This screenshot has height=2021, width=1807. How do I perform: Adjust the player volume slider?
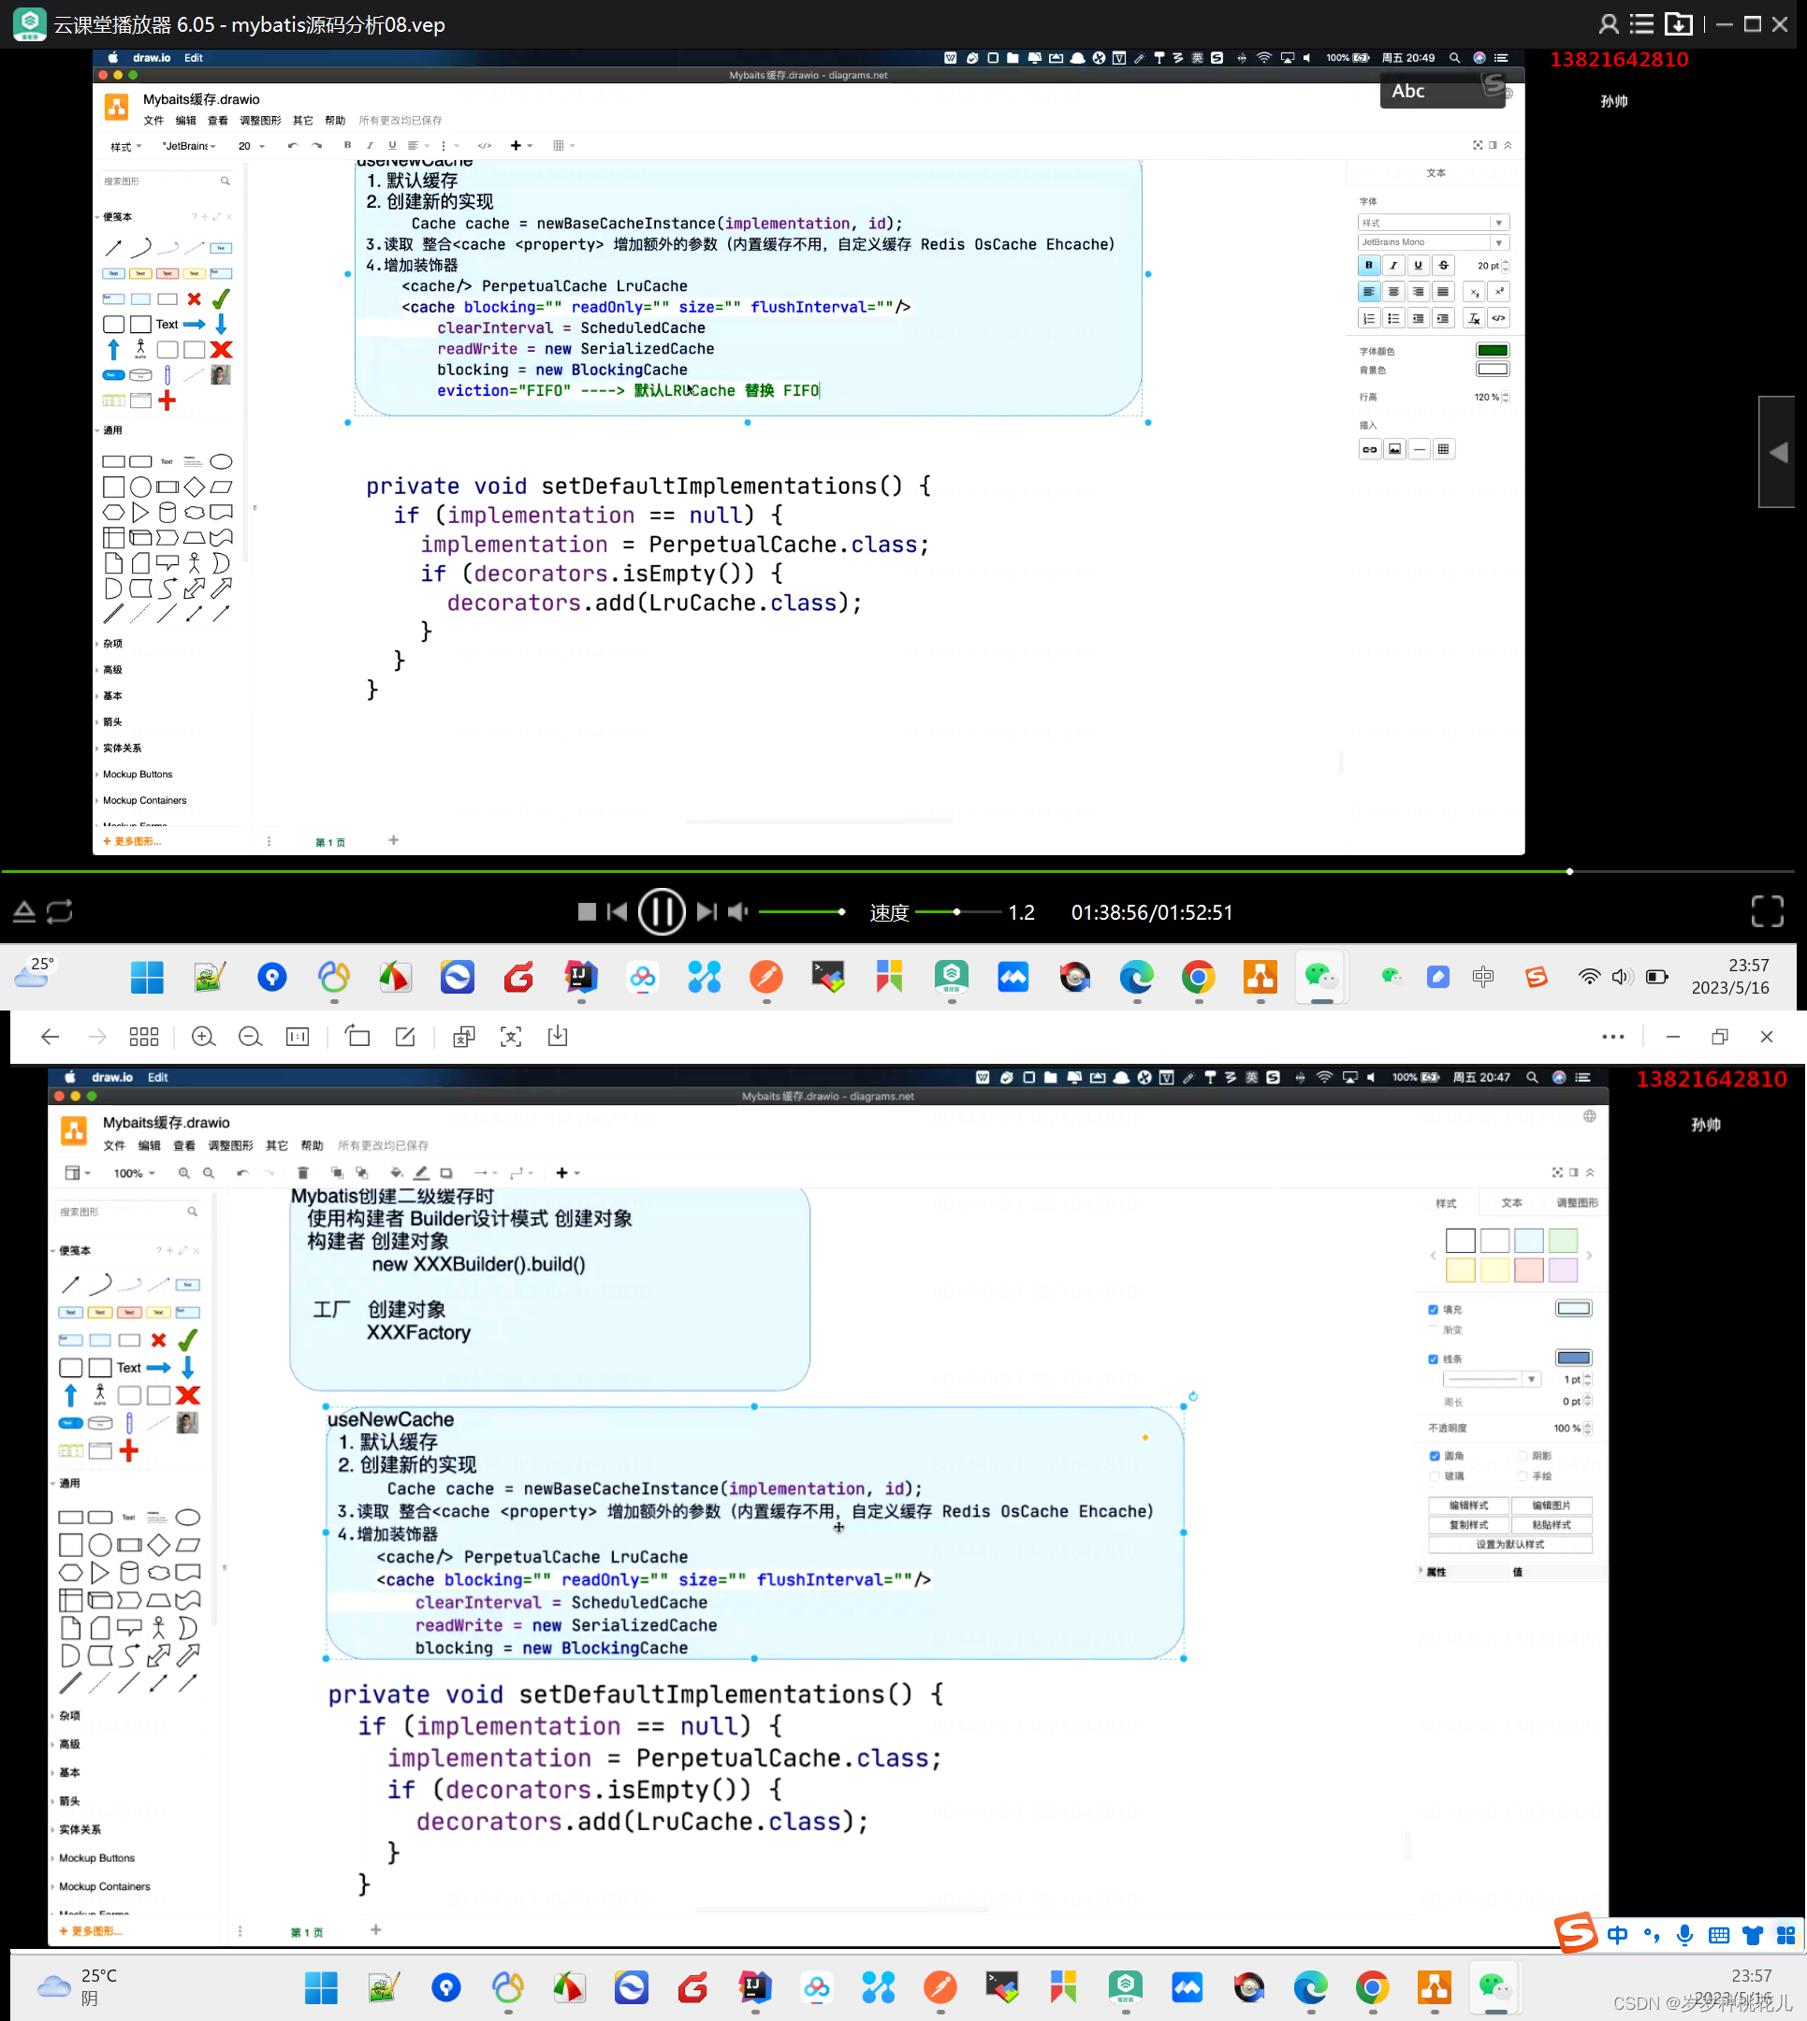pyautogui.click(x=802, y=911)
